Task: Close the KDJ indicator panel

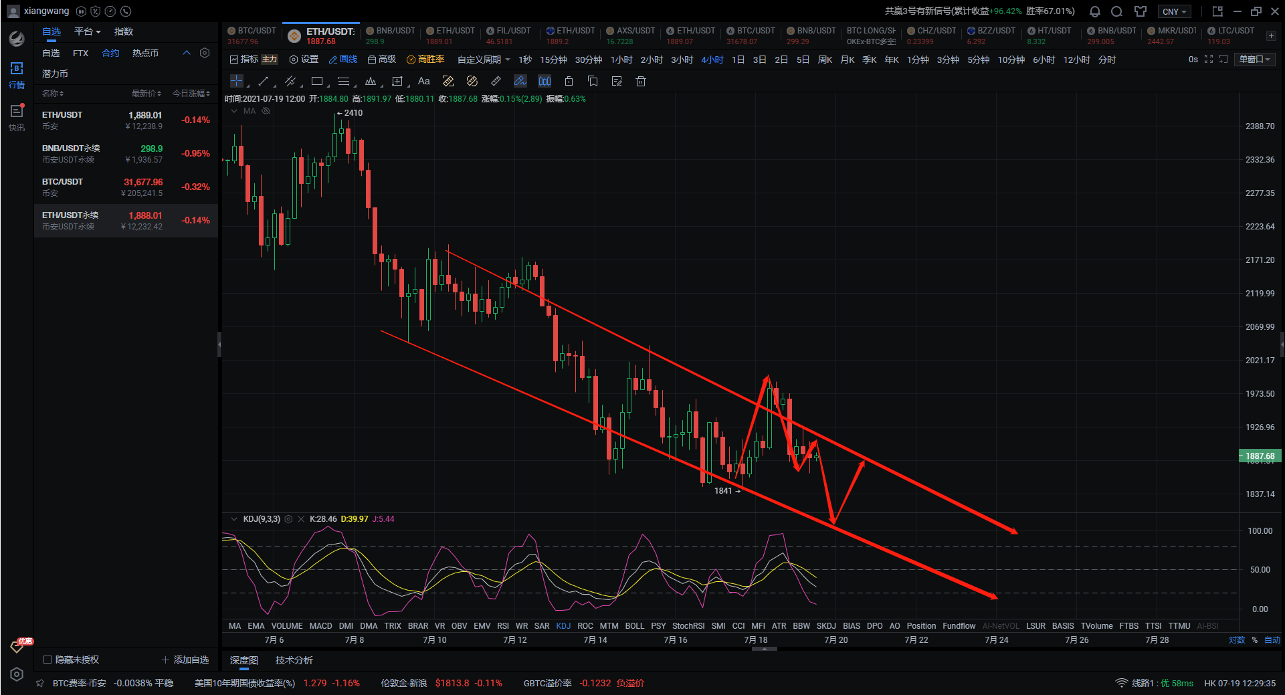Action: coord(301,519)
